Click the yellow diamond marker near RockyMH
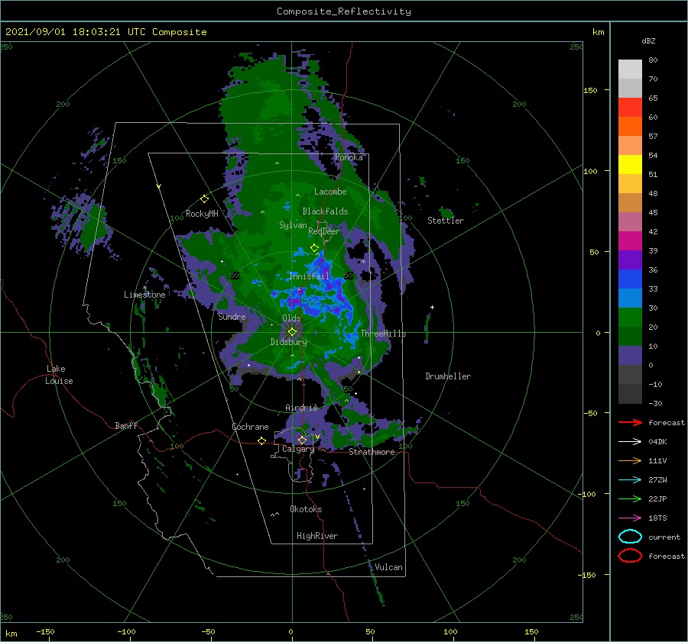 point(204,199)
